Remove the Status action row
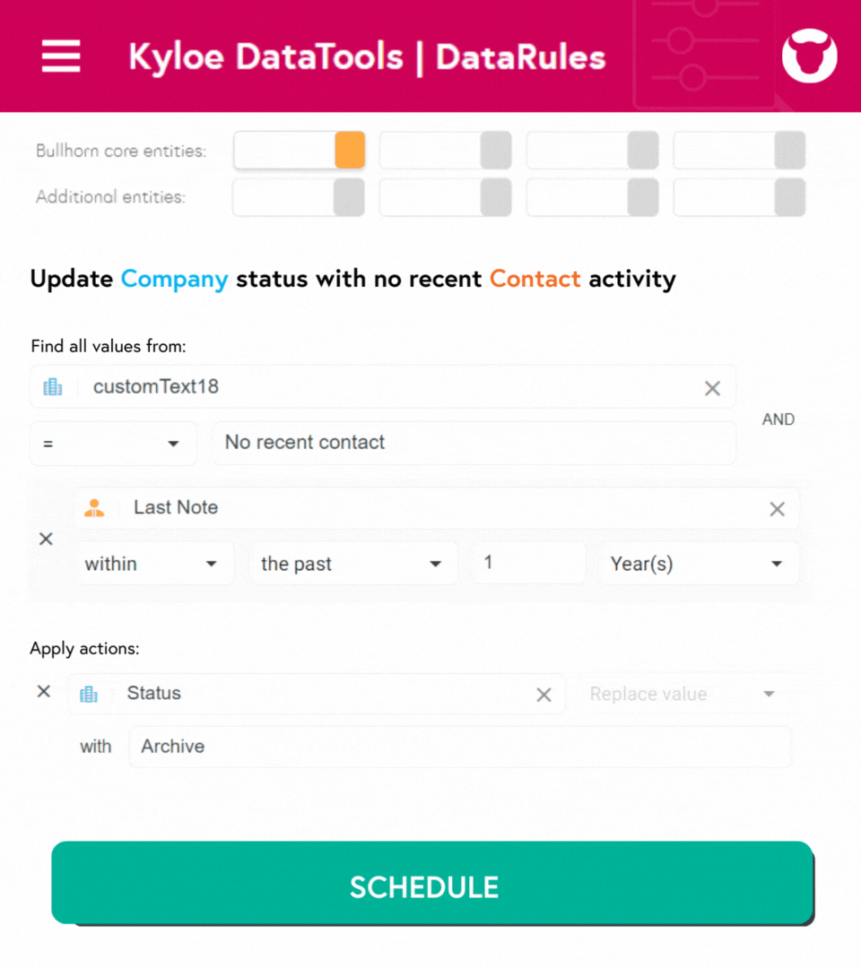861x968 pixels. pyautogui.click(x=44, y=691)
